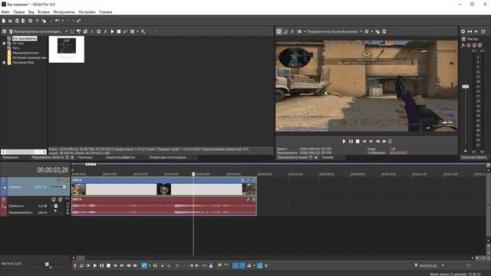This screenshot has width=491, height=276.
Task: Open video track hamburger menu
Action: 3,181
